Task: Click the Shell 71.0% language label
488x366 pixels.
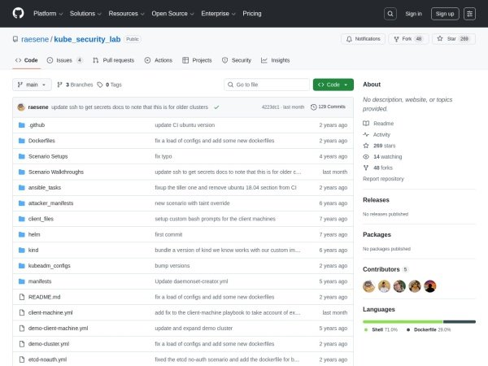Action: (381, 329)
